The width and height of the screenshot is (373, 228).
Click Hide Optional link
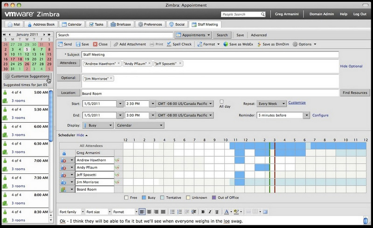click(351, 66)
